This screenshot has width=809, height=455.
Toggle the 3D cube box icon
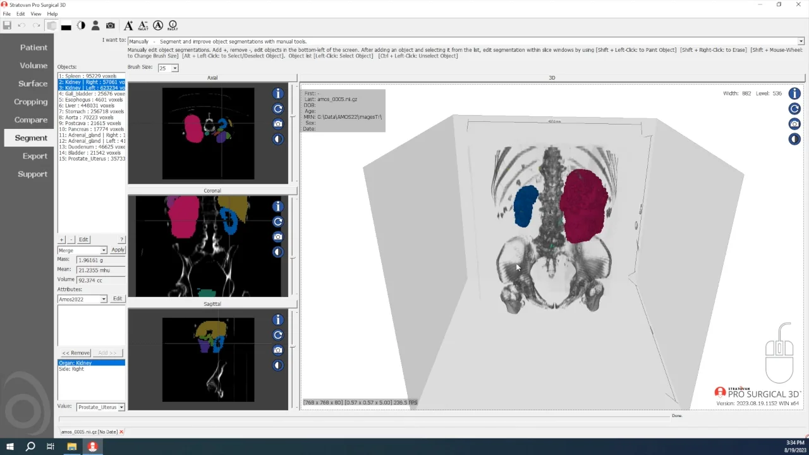pyautogui.click(x=51, y=25)
